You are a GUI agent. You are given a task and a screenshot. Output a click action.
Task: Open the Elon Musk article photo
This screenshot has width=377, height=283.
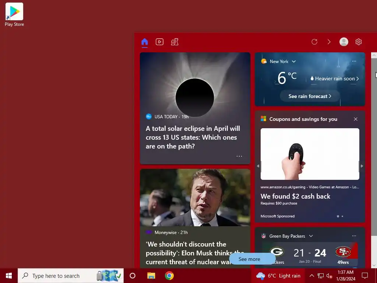(x=195, y=198)
